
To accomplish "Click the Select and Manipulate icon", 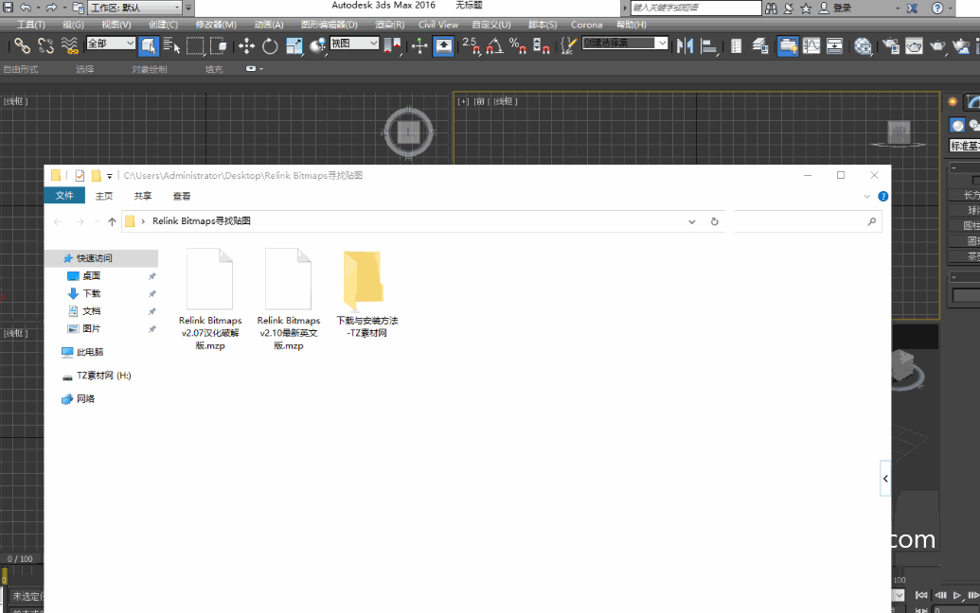I will [x=419, y=45].
